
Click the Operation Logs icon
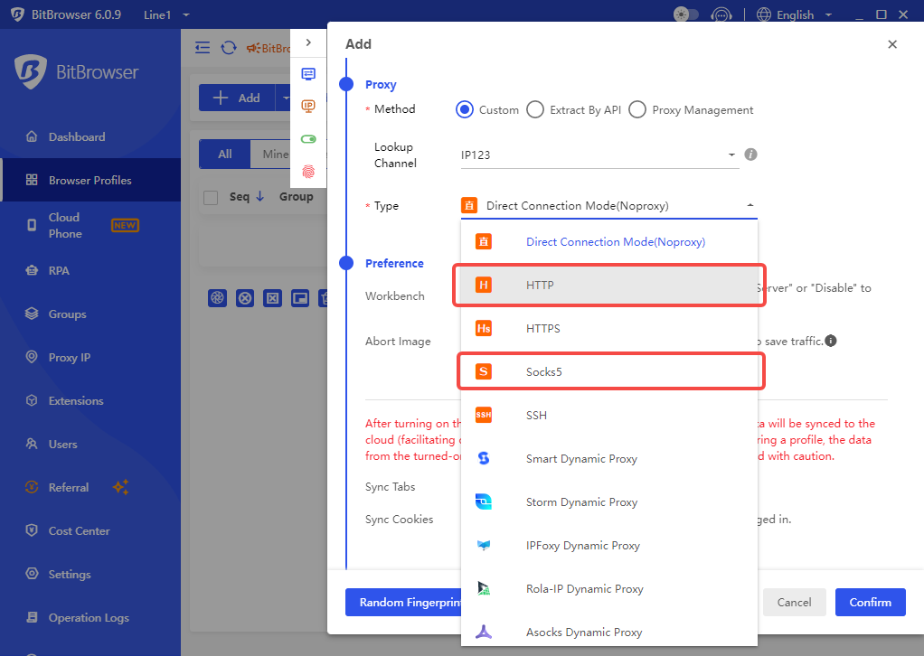pos(32,617)
